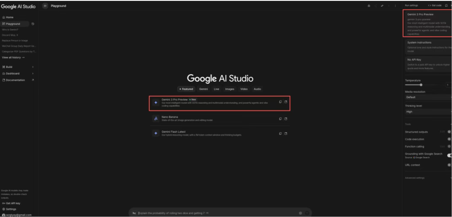Click the sidebar collapse icon beside Playground title
The height and width of the screenshot is (217, 452).
tap(45, 6)
